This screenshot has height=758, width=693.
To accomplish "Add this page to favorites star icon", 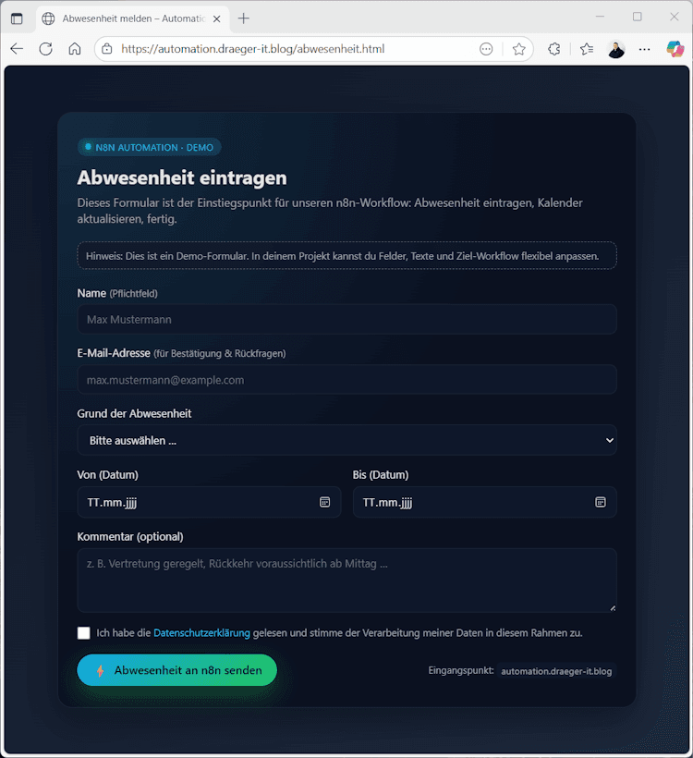I will click(518, 49).
